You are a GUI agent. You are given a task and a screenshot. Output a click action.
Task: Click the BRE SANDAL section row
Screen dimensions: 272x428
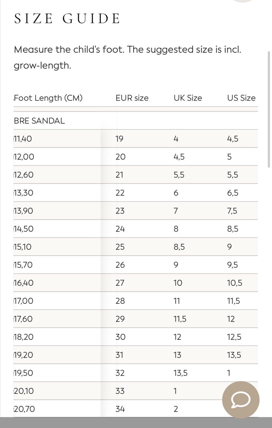pos(39,121)
